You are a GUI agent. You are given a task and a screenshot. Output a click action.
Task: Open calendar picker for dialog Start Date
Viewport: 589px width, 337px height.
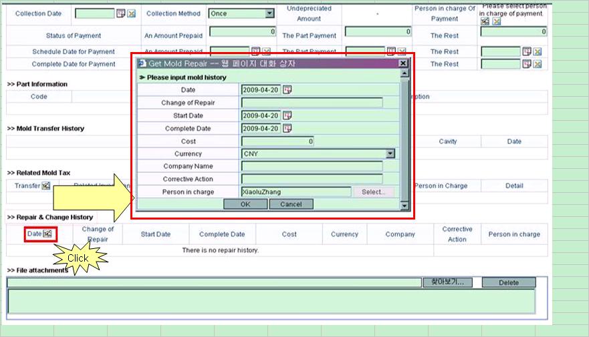[x=287, y=115]
